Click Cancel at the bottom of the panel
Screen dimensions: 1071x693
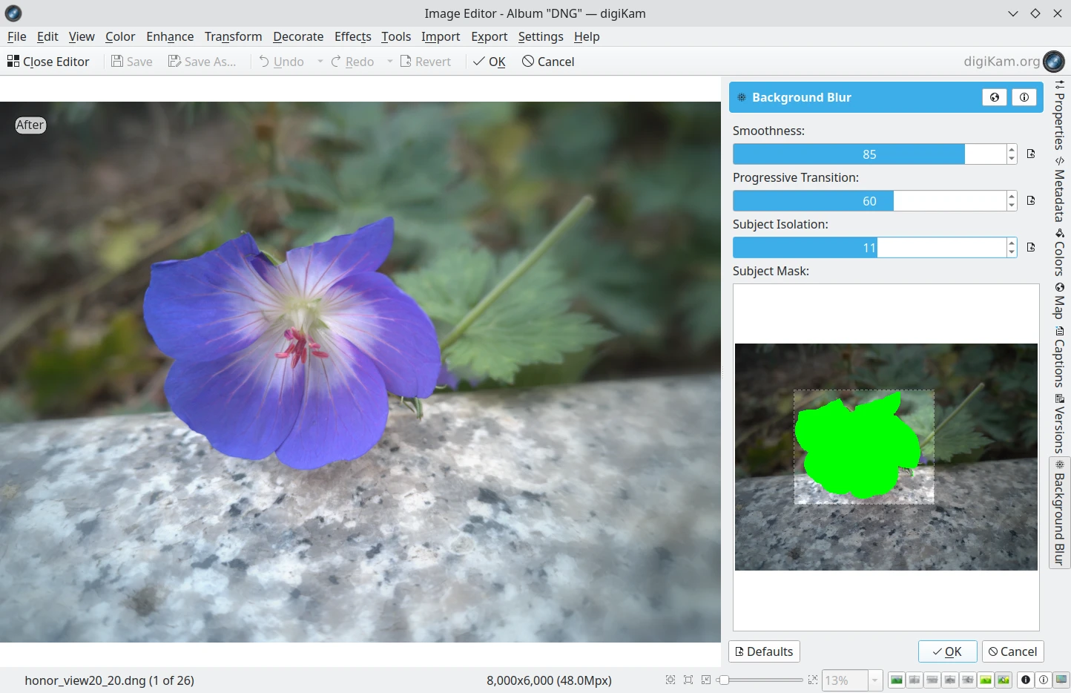(1012, 651)
